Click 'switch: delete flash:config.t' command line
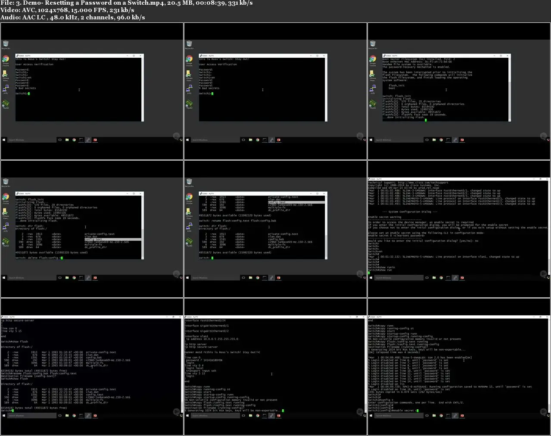551x436 pixels. click(x=39, y=258)
